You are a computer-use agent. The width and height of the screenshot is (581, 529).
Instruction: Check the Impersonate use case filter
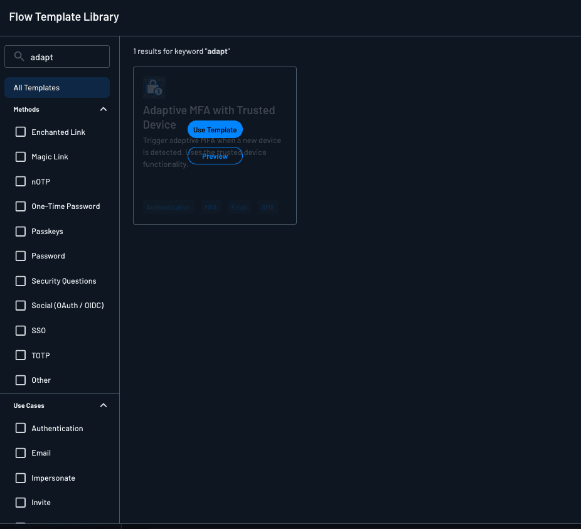pyautogui.click(x=21, y=478)
